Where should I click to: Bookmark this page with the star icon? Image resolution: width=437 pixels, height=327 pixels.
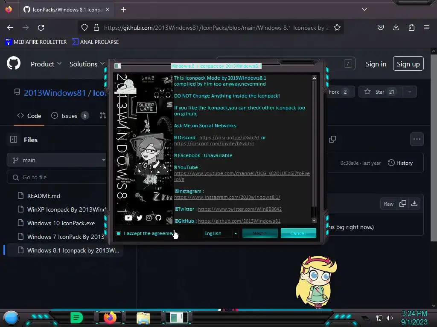(x=337, y=28)
